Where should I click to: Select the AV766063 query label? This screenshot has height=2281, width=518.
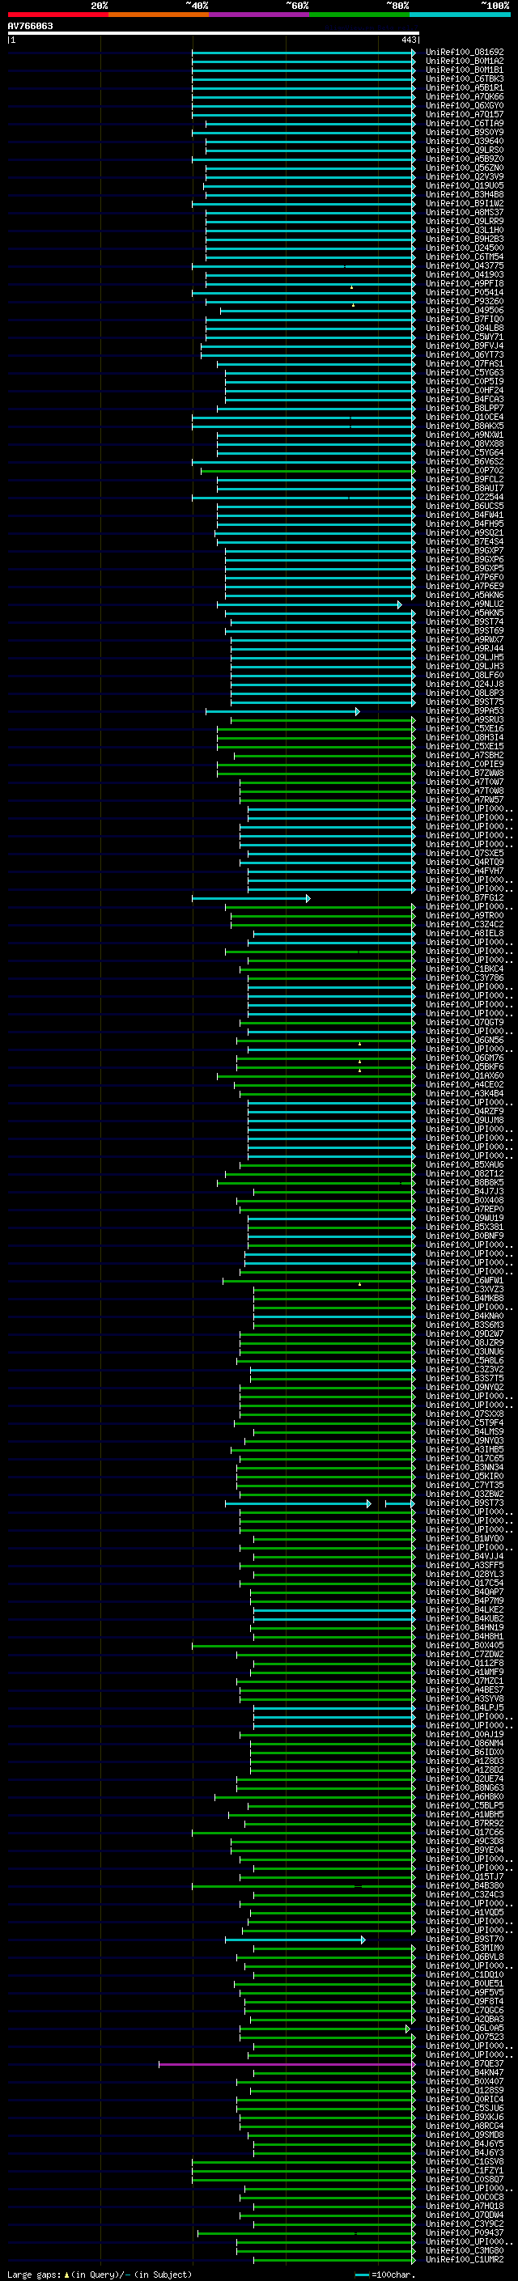(30, 26)
